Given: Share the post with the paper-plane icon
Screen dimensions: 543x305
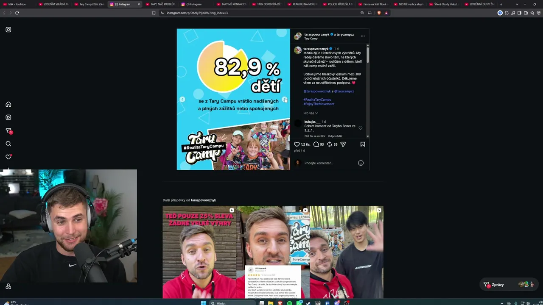Looking at the screenshot, I should (x=343, y=144).
